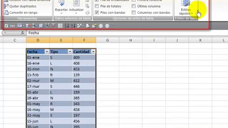Open the Fecha column filter dropdown

47,52
